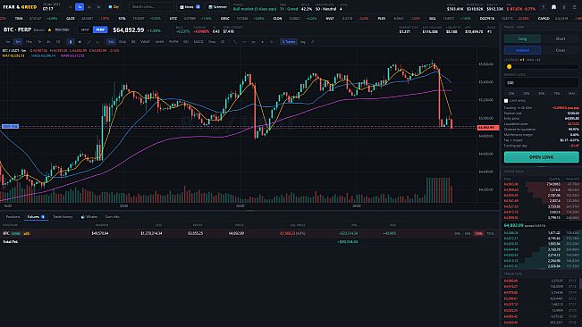582x327 pixels.
Task: Switch to SPOT market
Action: 85,29
